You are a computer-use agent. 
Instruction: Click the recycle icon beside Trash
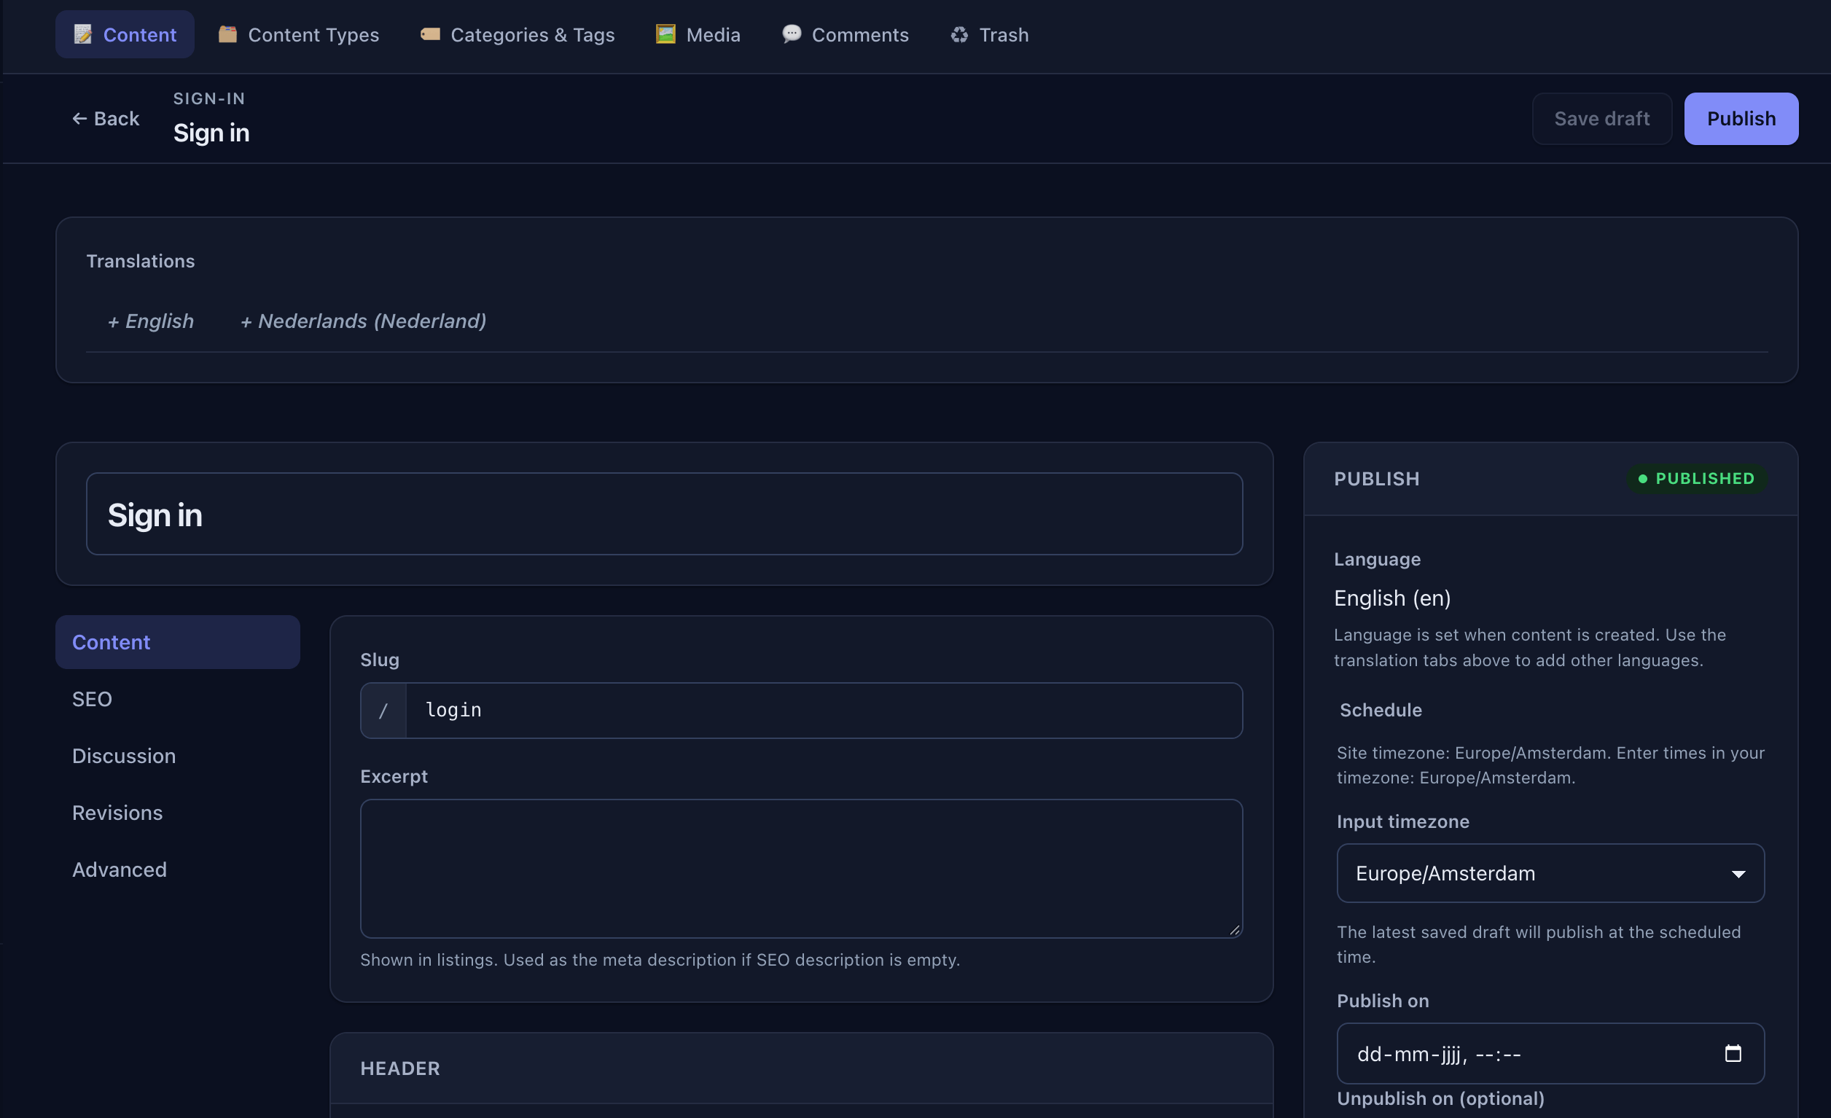pos(959,35)
